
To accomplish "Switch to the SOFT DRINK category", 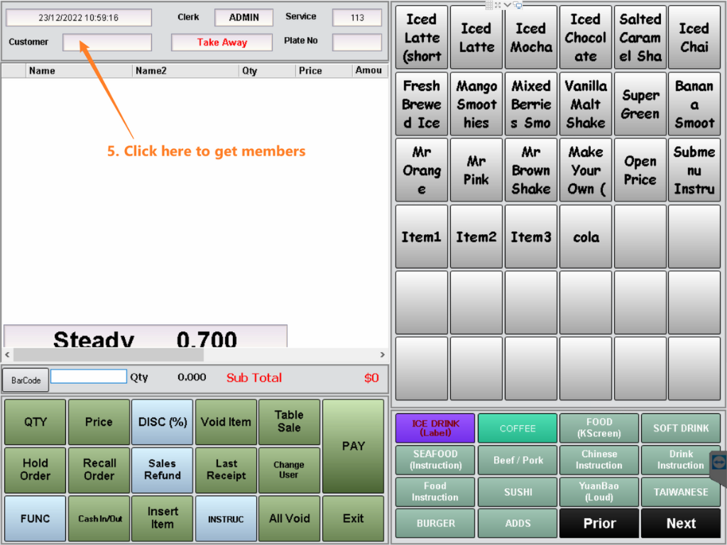I will pyautogui.click(x=680, y=429).
